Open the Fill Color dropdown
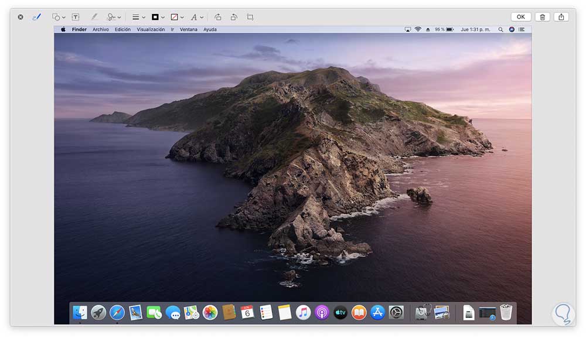 coord(177,17)
